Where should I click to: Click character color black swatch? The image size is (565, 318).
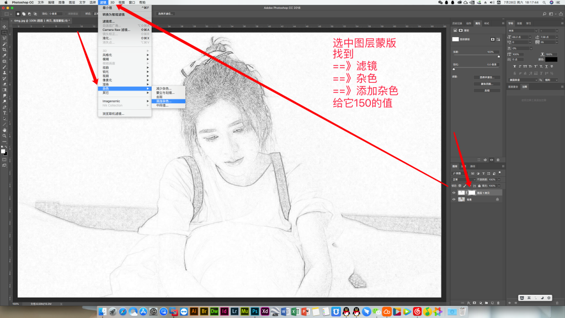tap(551, 60)
